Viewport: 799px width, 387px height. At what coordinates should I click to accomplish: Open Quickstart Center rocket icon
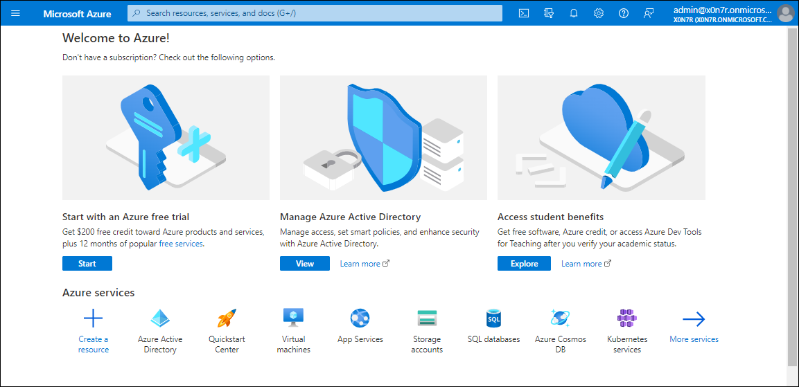coord(227,318)
